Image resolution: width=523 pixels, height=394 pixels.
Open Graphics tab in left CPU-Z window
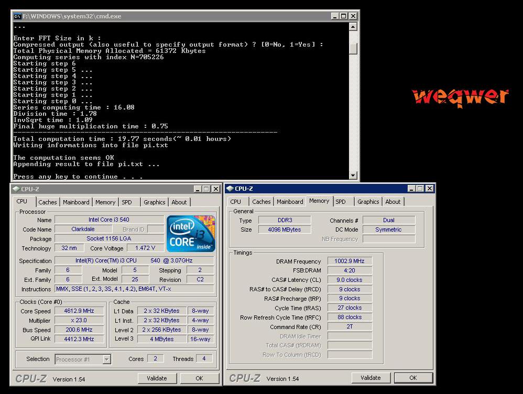pos(155,202)
